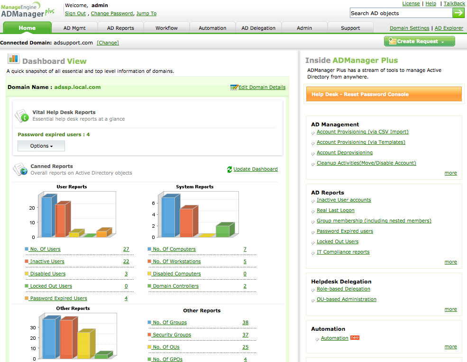
Task: Open Account Provisioning (via CSV Import)
Action: 363,132
